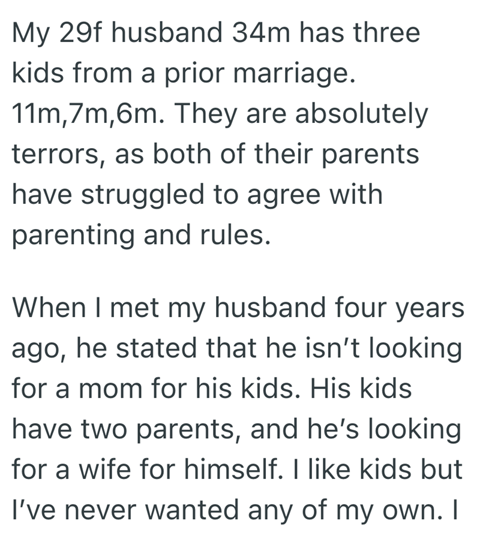480x533 pixels.
Task: Click the word "agree"
Action: coord(283,194)
